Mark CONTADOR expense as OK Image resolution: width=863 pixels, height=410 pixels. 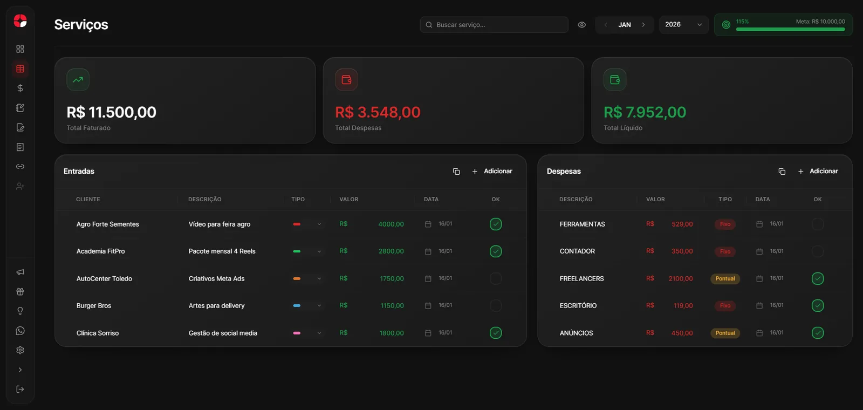818,251
